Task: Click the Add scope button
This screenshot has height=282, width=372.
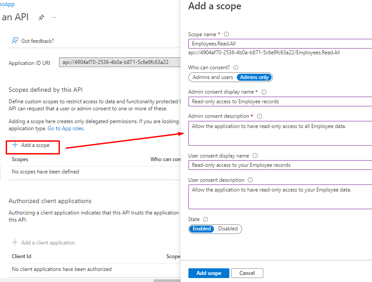Action: (x=208, y=273)
